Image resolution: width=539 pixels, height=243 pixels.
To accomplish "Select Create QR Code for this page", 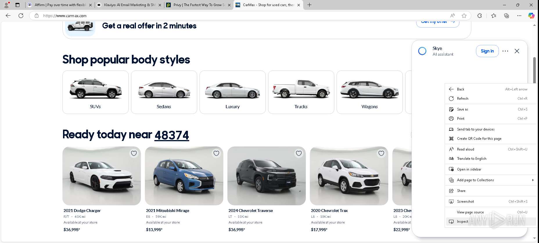I will [x=491, y=139].
